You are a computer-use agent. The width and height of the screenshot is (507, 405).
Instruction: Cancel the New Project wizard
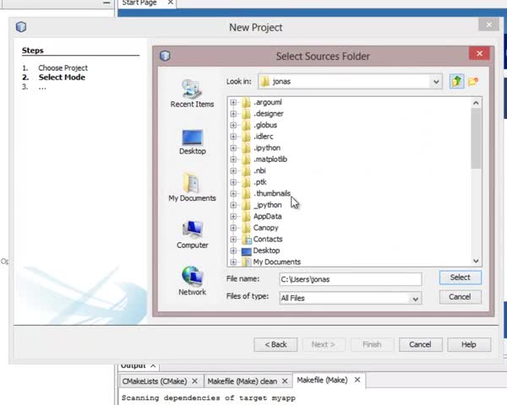click(x=420, y=344)
